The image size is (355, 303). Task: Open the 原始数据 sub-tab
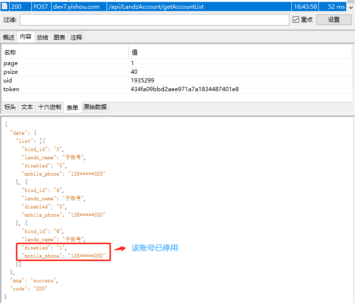click(95, 107)
